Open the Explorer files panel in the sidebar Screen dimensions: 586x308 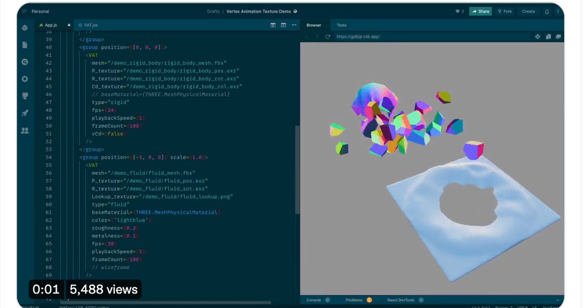click(24, 44)
